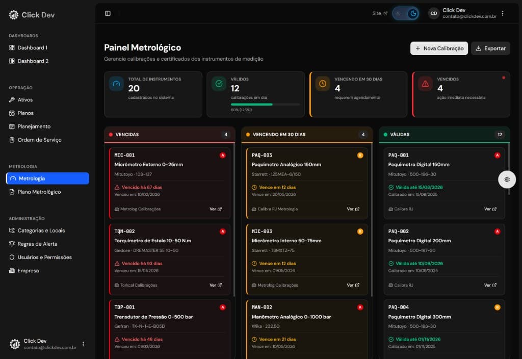Select 'Vencido há 67 dias' text
Viewport: 522px width, 359px height.
tap(142, 187)
